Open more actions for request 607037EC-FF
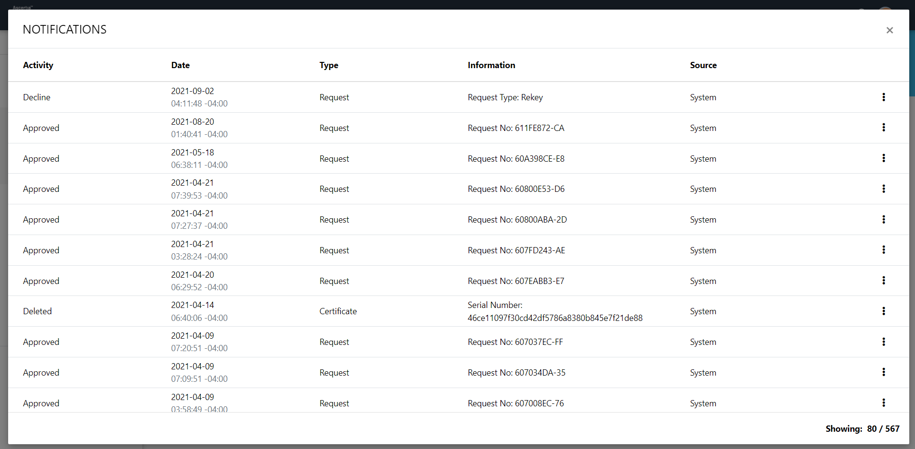Viewport: 915px width, 449px height. click(x=883, y=342)
